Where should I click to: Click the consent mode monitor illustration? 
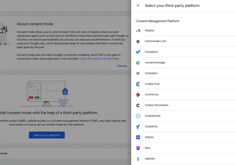click(x=47, y=94)
